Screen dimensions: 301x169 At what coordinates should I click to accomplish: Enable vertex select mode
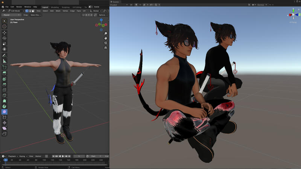click(x=27, y=11)
